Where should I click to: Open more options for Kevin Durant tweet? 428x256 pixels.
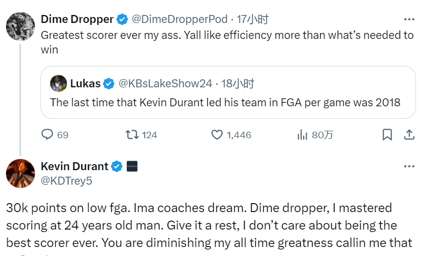pos(409,166)
